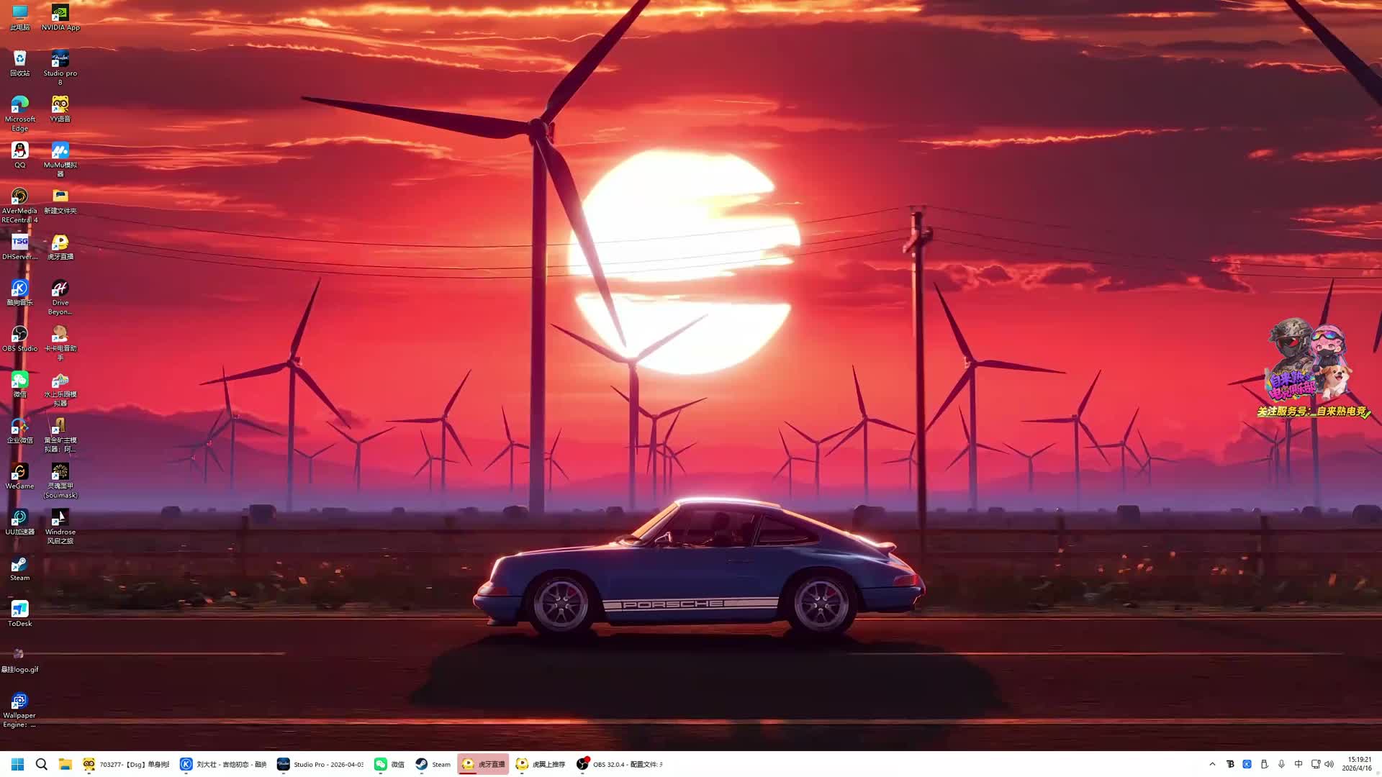The width and height of the screenshot is (1382, 777).
Task: Switch to OBS 32.0.4 taskbar window
Action: [620, 764]
